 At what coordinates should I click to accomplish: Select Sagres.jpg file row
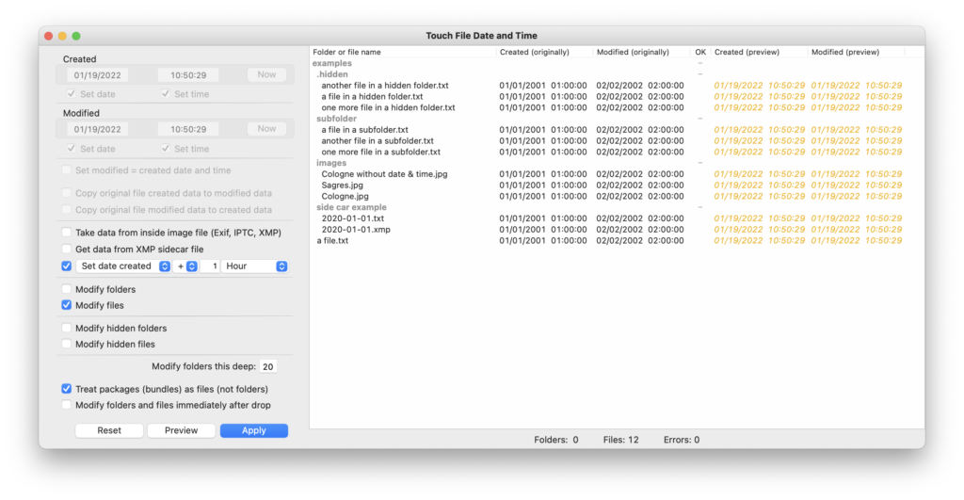click(617, 185)
